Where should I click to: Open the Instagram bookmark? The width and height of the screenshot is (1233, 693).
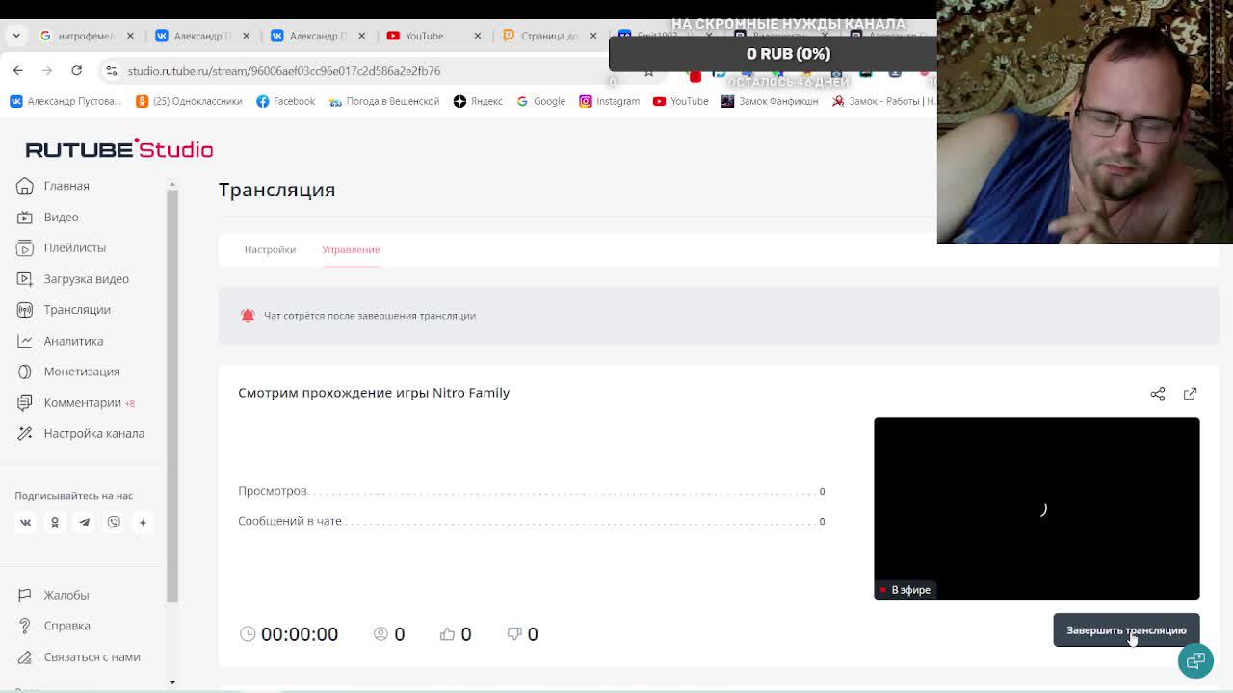coord(609,101)
